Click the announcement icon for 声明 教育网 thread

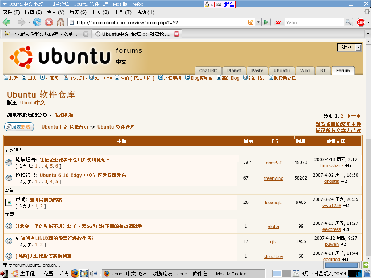tap(9, 202)
